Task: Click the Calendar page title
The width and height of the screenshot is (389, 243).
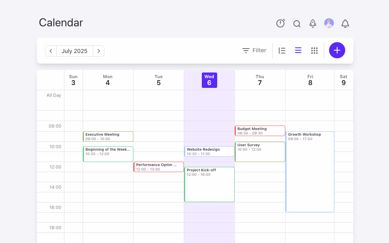Action: pyautogui.click(x=61, y=23)
